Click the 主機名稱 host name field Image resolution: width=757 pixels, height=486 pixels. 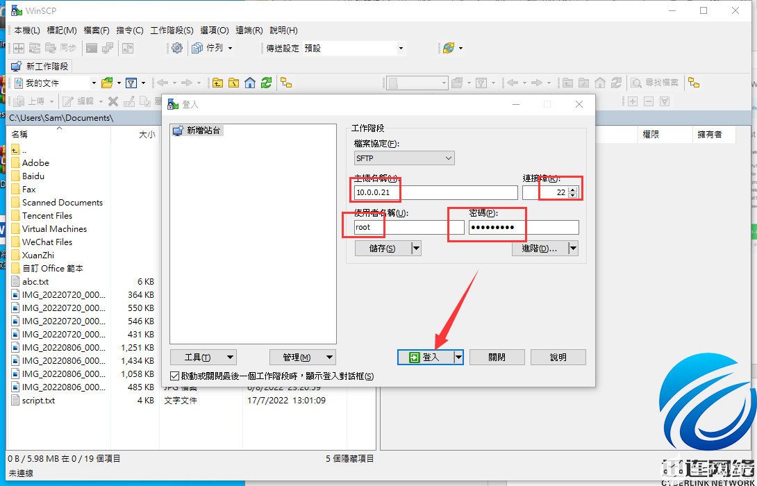435,192
